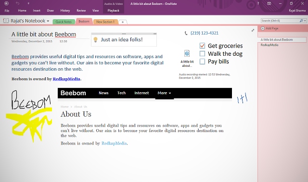Select the View ribbon tab
Image resolution: width=308 pixels, height=182 pixels.
(95, 11)
